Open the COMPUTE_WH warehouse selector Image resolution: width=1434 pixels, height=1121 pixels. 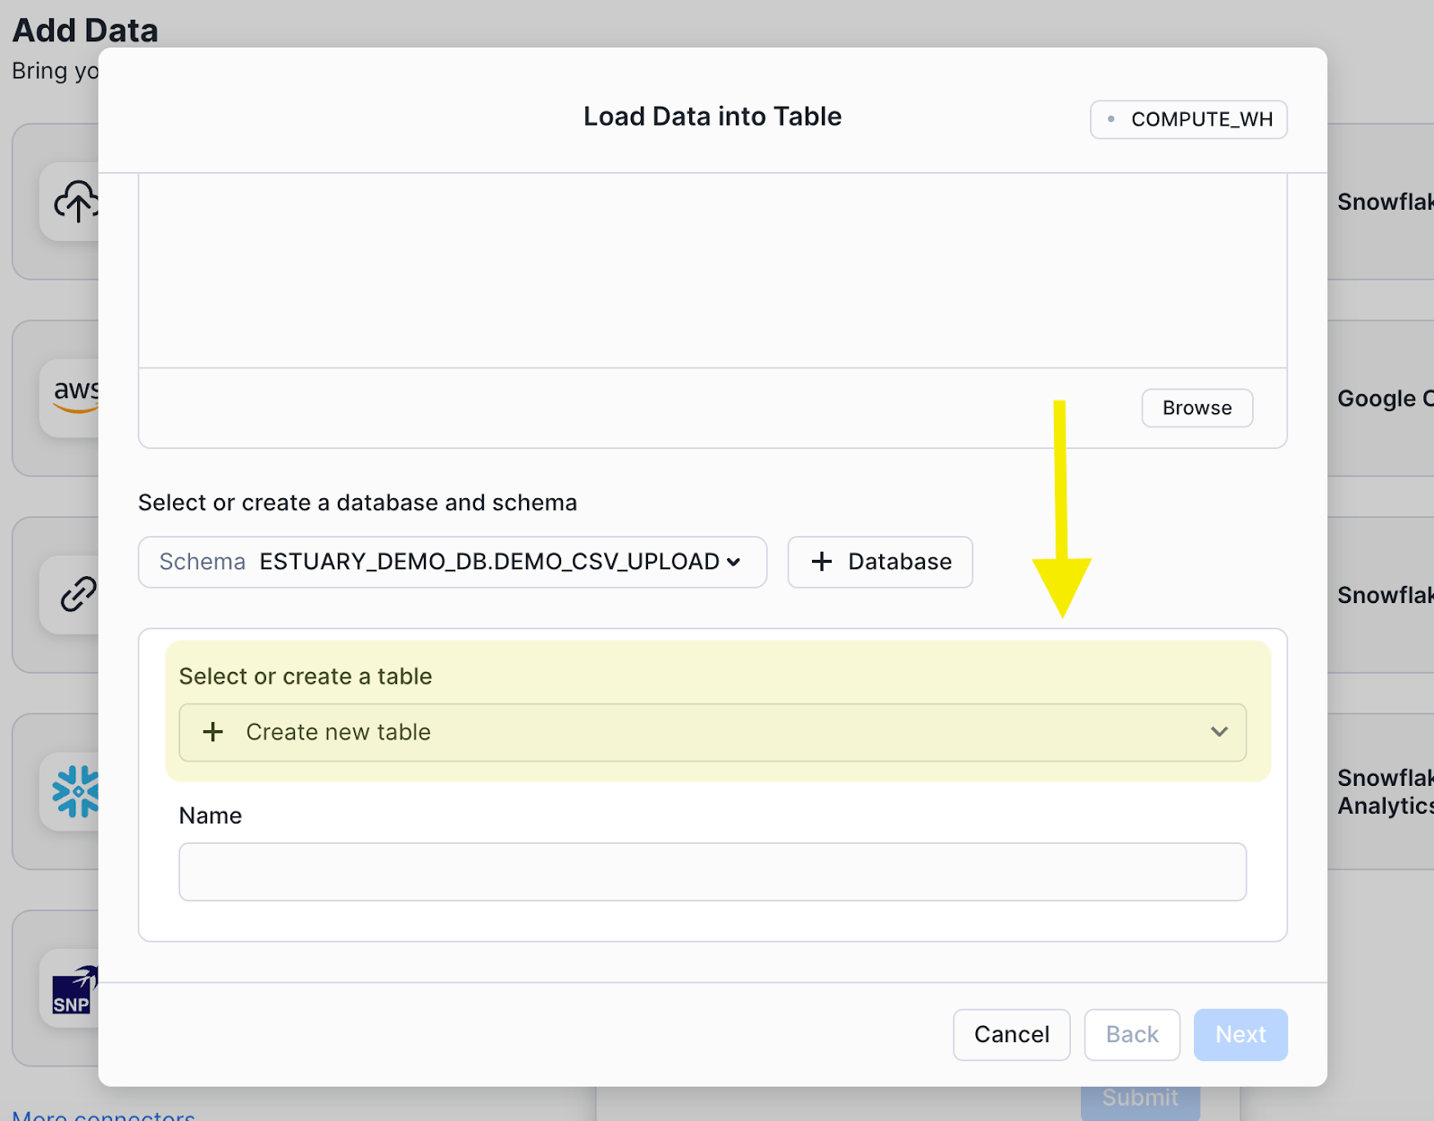pyautogui.click(x=1188, y=118)
